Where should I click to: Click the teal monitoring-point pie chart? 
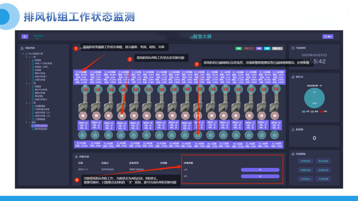point(314,99)
